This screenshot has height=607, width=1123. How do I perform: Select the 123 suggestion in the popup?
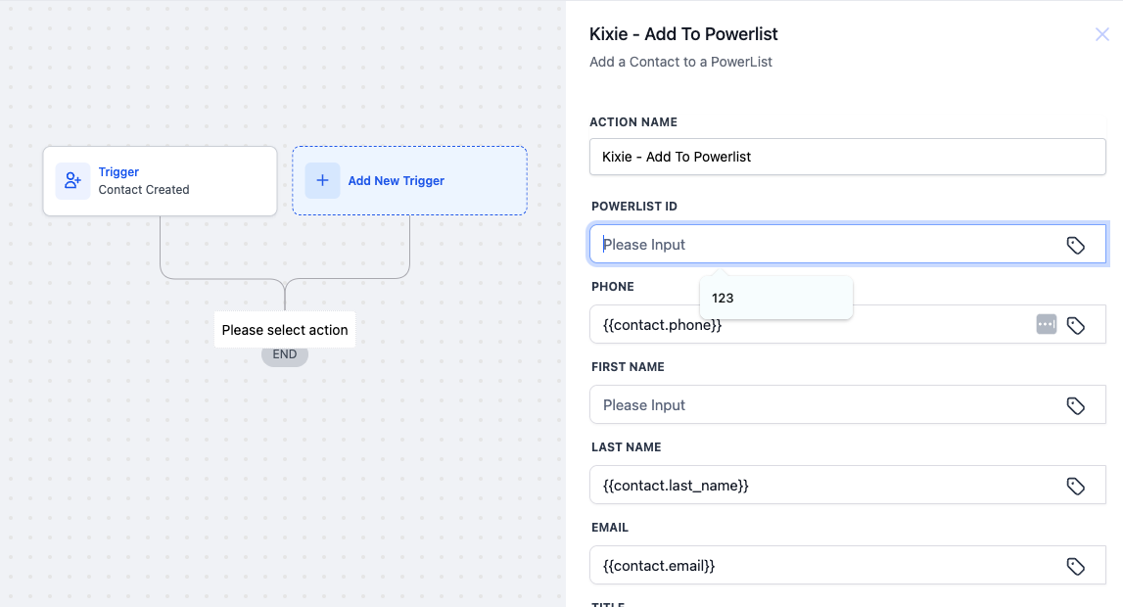776,298
